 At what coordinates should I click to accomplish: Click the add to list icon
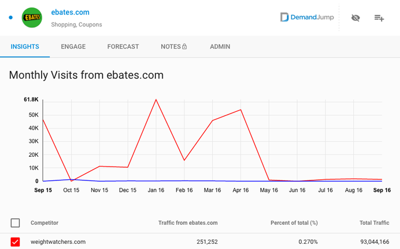click(379, 18)
